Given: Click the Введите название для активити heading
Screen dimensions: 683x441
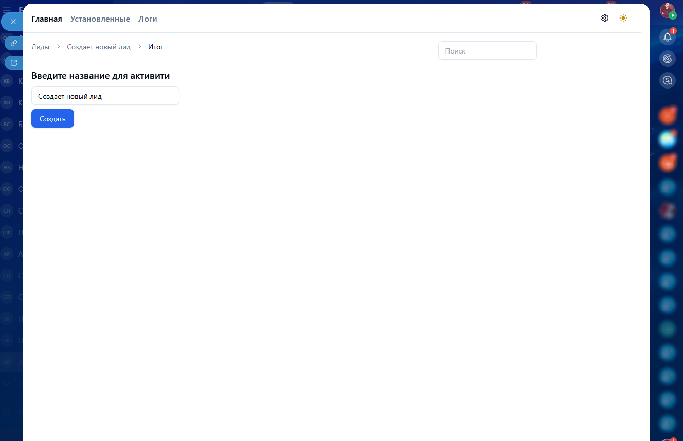Looking at the screenshot, I should click(x=101, y=76).
